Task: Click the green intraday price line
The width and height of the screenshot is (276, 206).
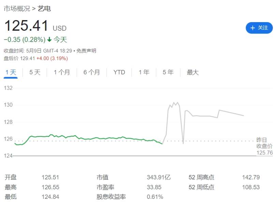Action: (88, 138)
